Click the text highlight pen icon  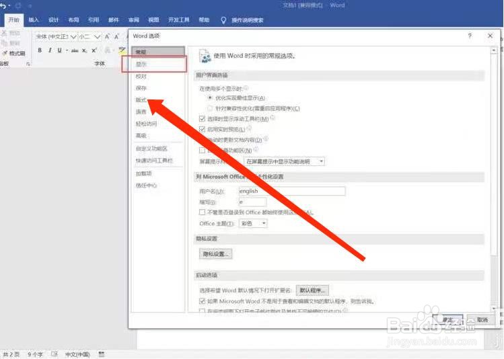click(122, 50)
